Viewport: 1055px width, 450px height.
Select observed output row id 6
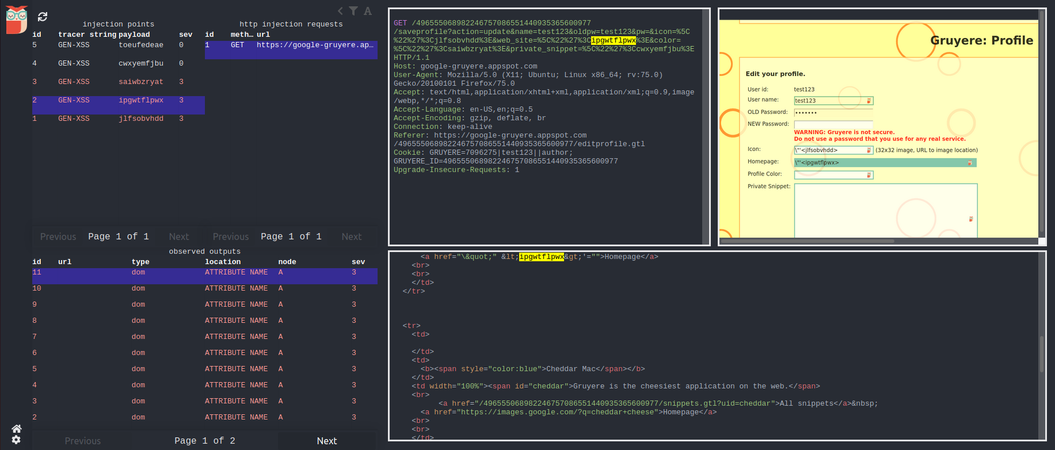click(205, 357)
